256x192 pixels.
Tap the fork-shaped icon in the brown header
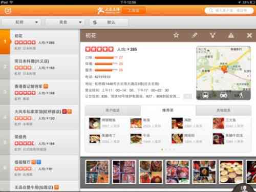coord(212,35)
